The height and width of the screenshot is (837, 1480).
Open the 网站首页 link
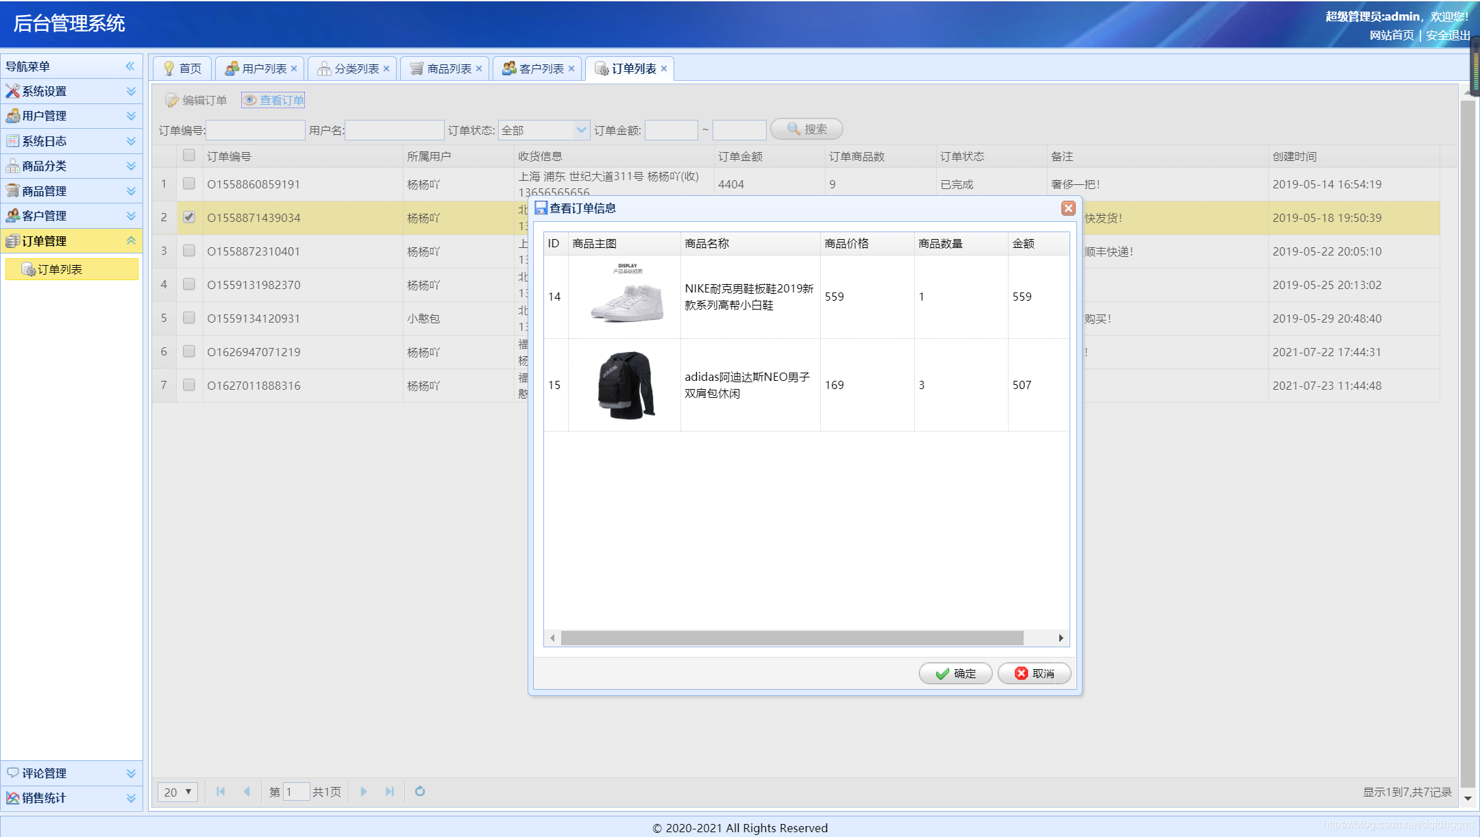click(x=1392, y=35)
